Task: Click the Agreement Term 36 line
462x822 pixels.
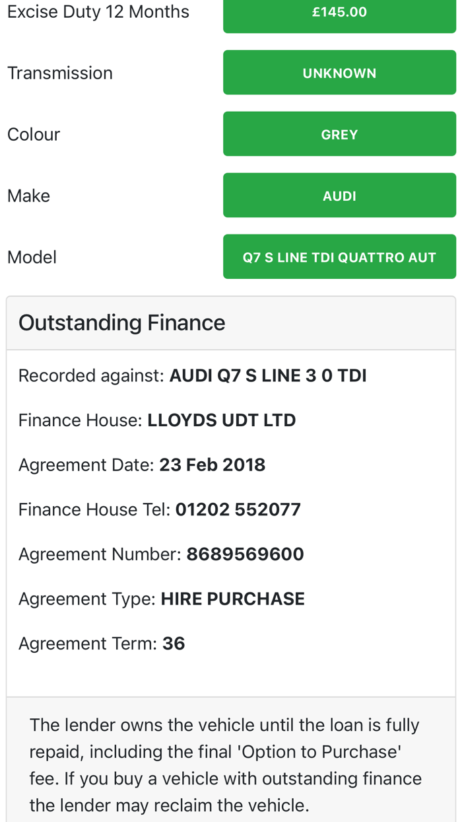Action: click(x=102, y=644)
